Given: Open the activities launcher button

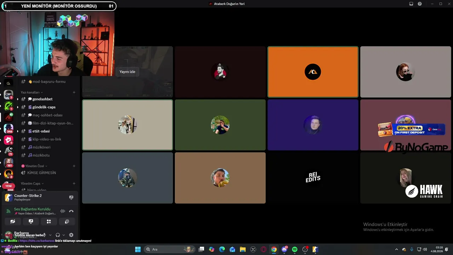Looking at the screenshot, I should click(49, 221).
